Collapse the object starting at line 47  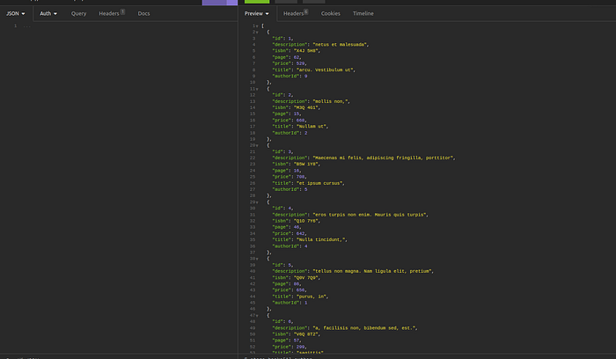click(x=257, y=315)
